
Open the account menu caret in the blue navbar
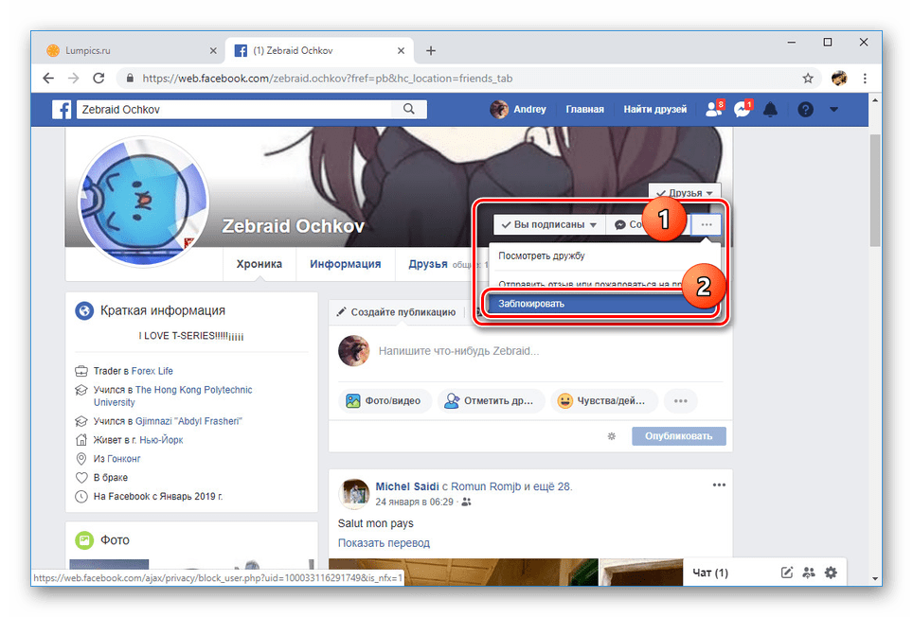(832, 109)
